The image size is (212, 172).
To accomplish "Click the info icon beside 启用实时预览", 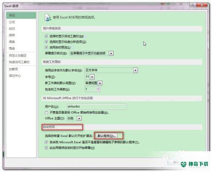I will point(73,47).
